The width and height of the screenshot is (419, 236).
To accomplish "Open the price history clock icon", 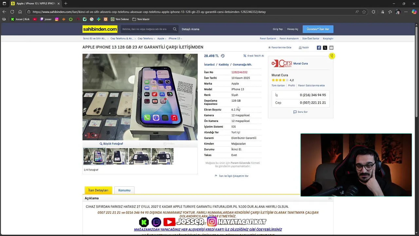I will coord(223,56).
